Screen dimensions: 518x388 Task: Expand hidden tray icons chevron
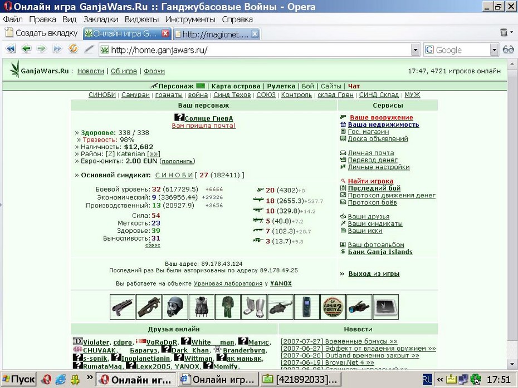coord(439,380)
